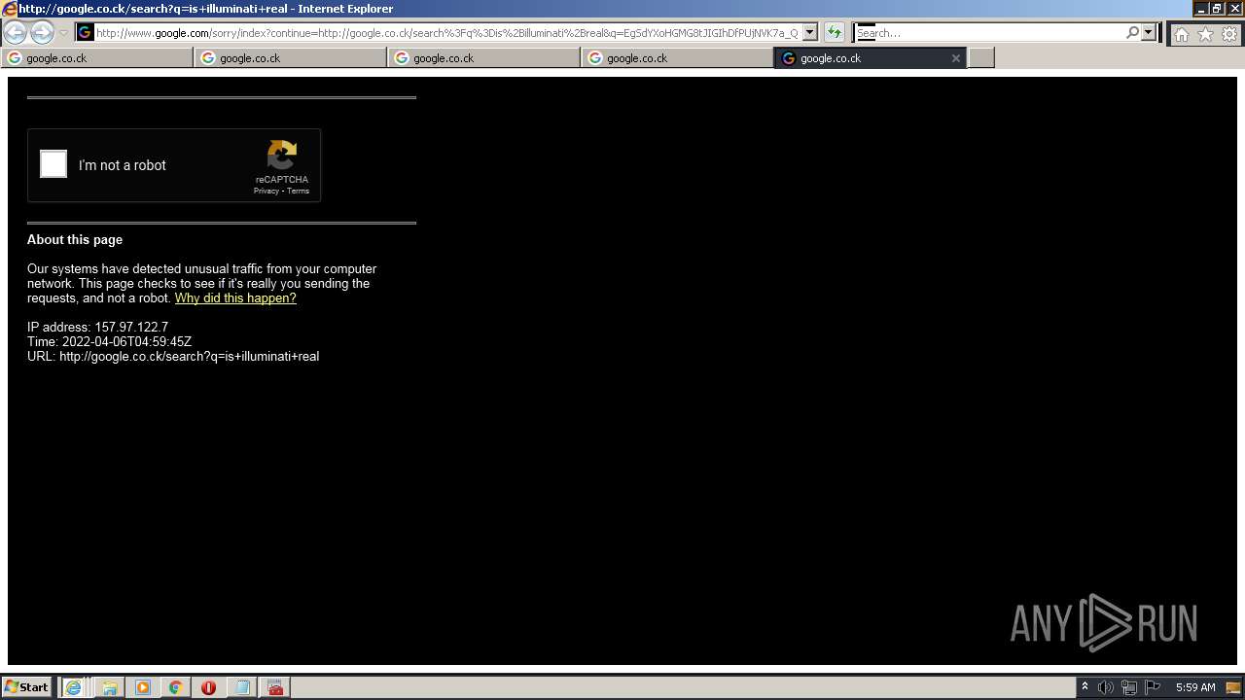Viewport: 1245px width, 700px height.
Task: Click the 5:59 AM clock
Action: click(1195, 687)
